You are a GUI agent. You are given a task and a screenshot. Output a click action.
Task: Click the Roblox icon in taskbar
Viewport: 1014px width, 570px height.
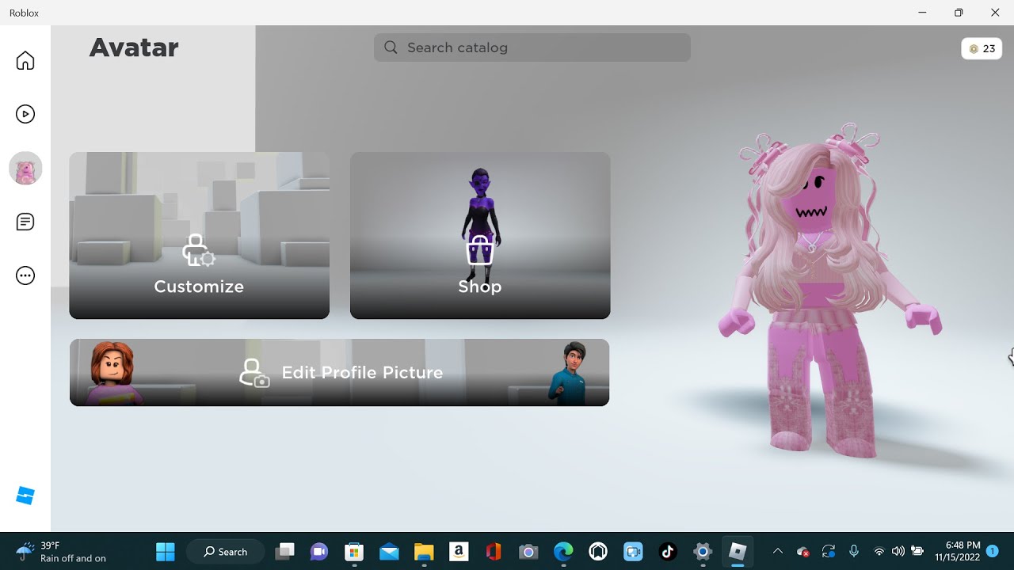pos(738,551)
